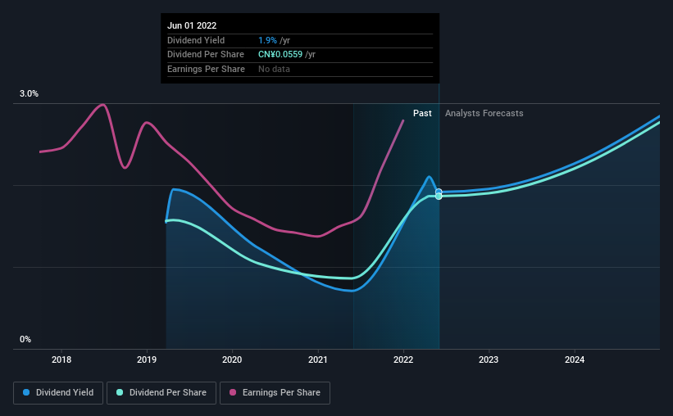Click the CN¥0.0559 tooltip value
The image size is (673, 416).
pos(280,55)
